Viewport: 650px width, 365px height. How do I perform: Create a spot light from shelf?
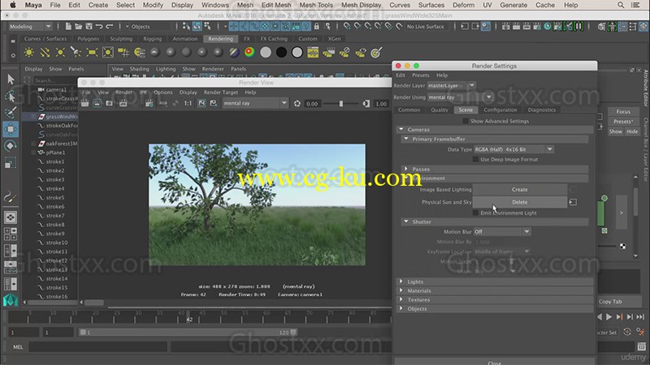pos(76,53)
